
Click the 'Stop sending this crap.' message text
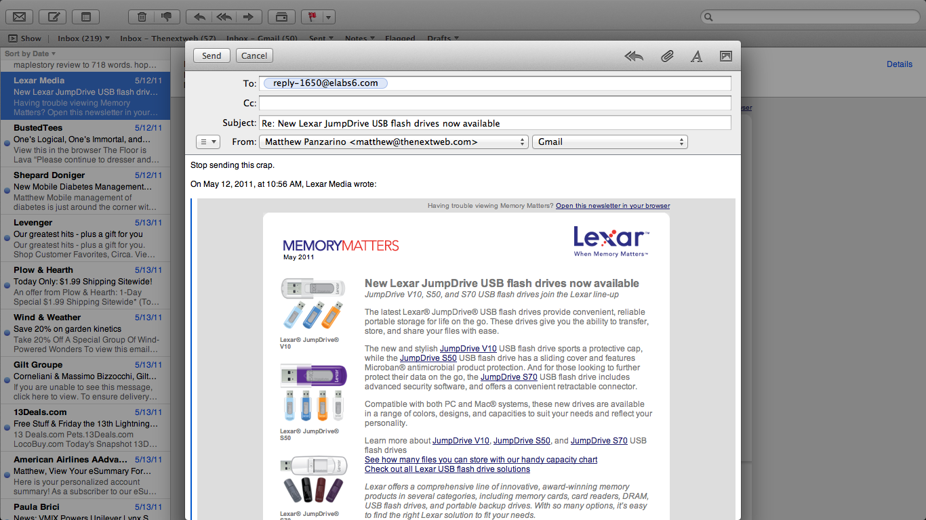233,165
